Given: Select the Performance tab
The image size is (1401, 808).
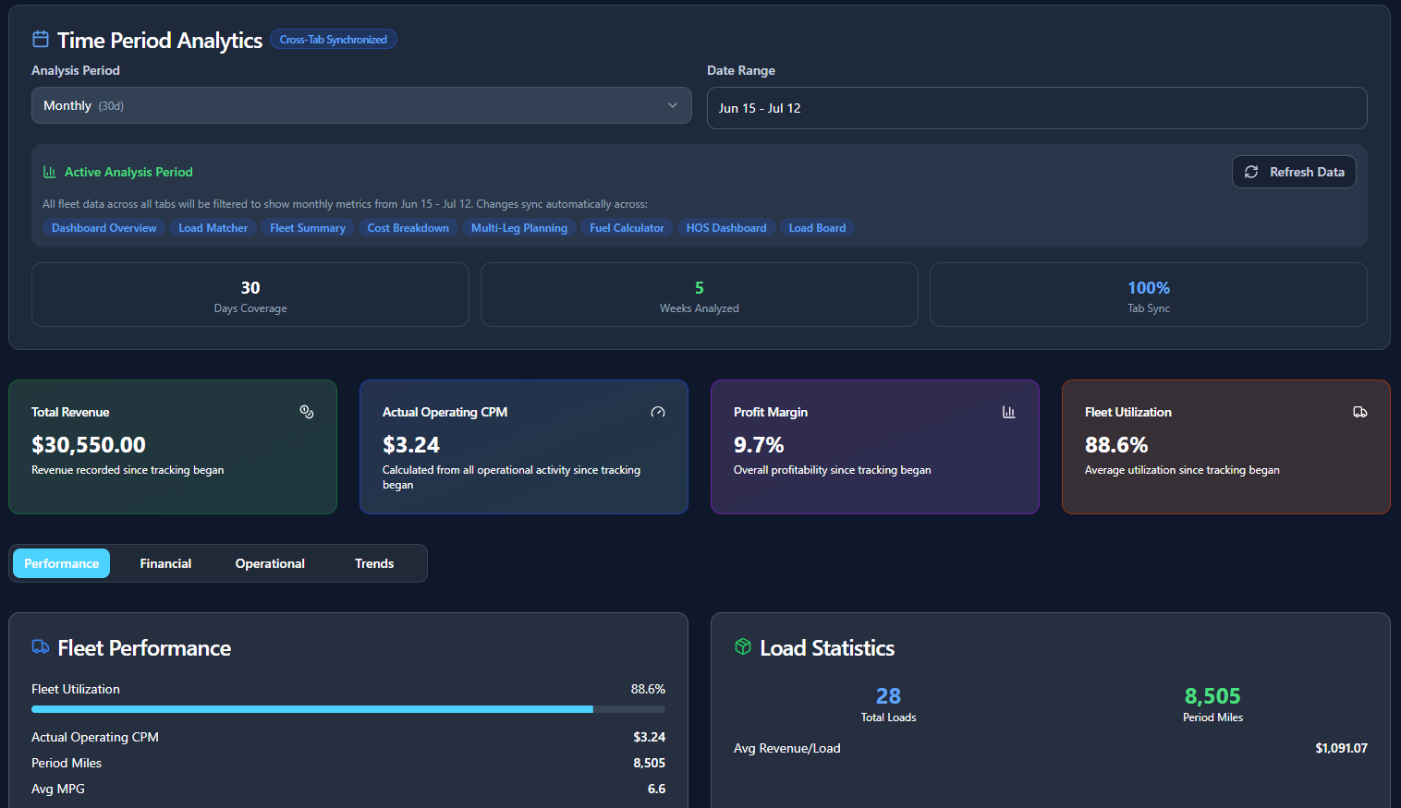Looking at the screenshot, I should point(61,563).
